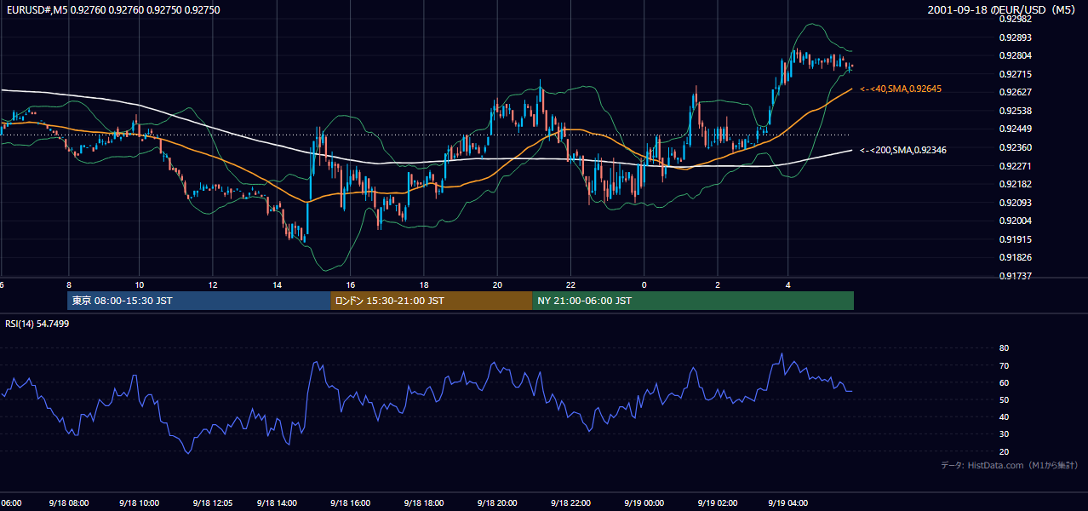
Task: Click the 9/18 10:00 time label
Action: click(139, 502)
